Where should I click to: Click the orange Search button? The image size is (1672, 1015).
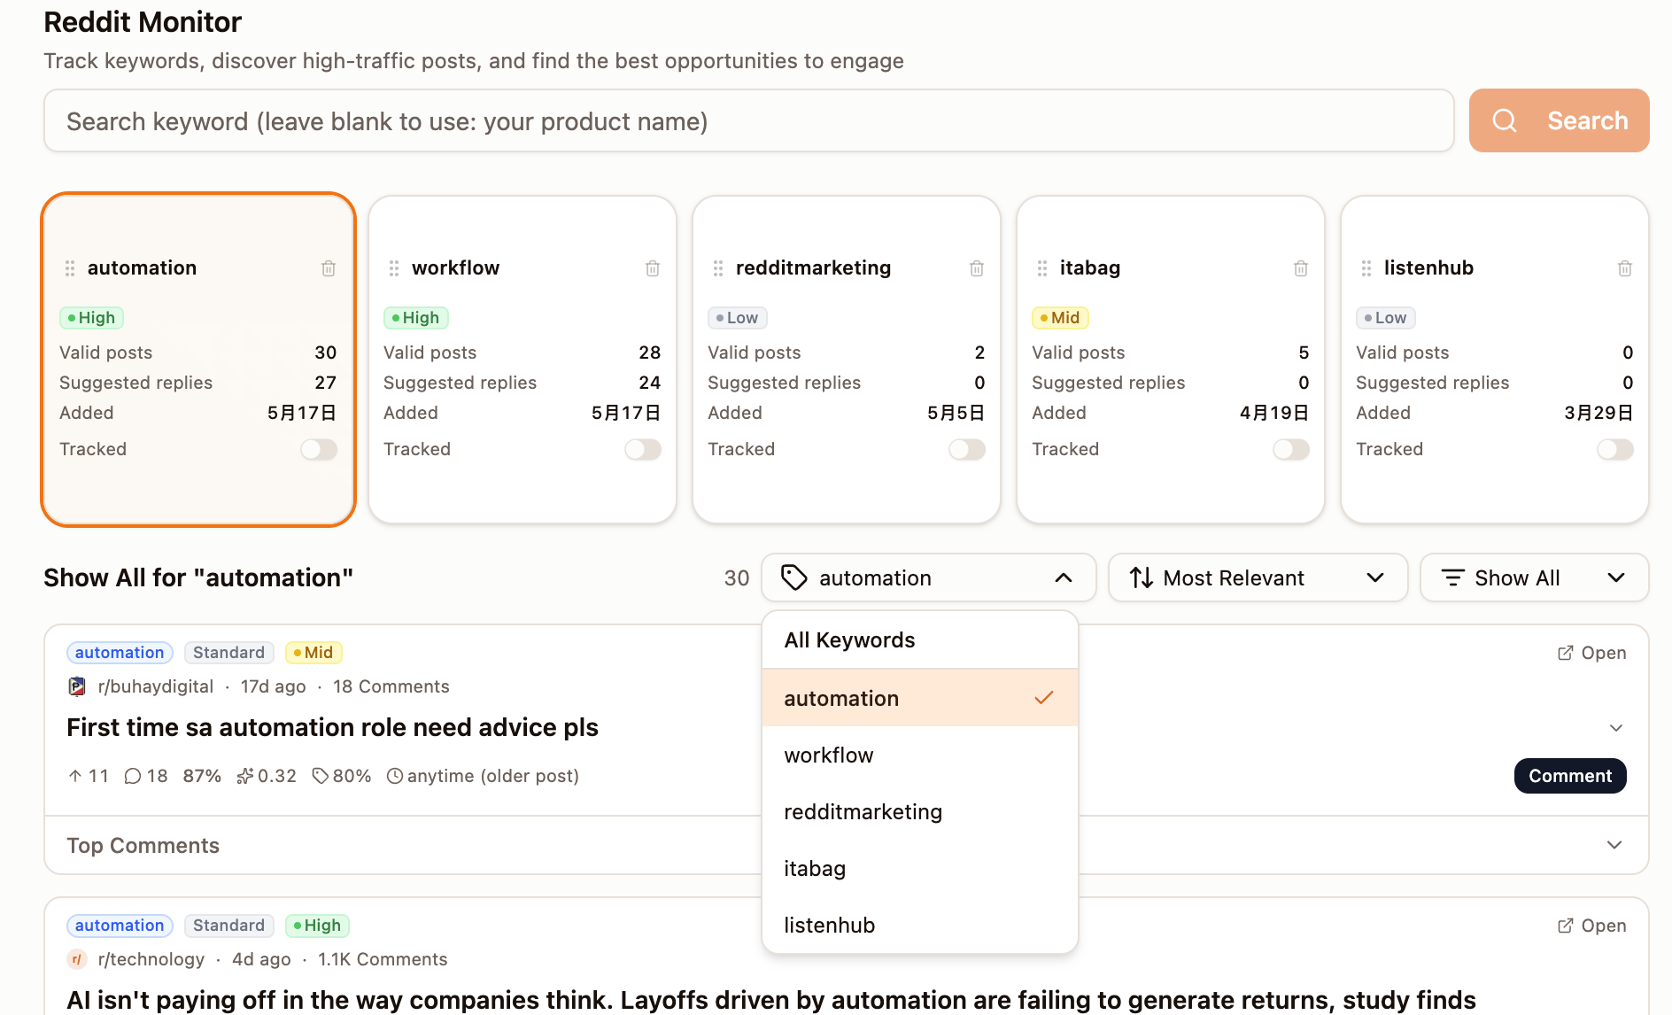click(x=1559, y=120)
